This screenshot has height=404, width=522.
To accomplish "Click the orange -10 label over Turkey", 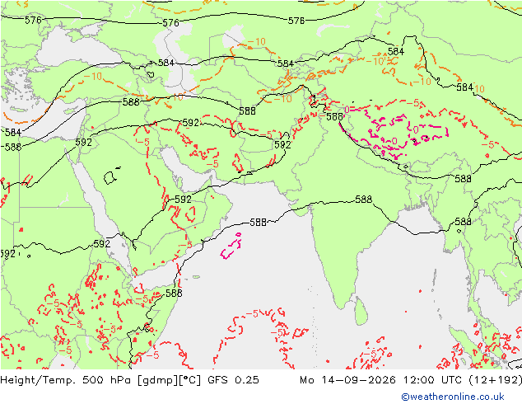I will tap(92, 77).
